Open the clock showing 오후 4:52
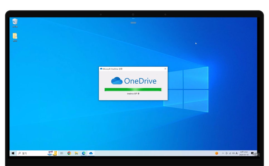Image resolution: width=269 pixels, height=166 pixels. coord(244,153)
